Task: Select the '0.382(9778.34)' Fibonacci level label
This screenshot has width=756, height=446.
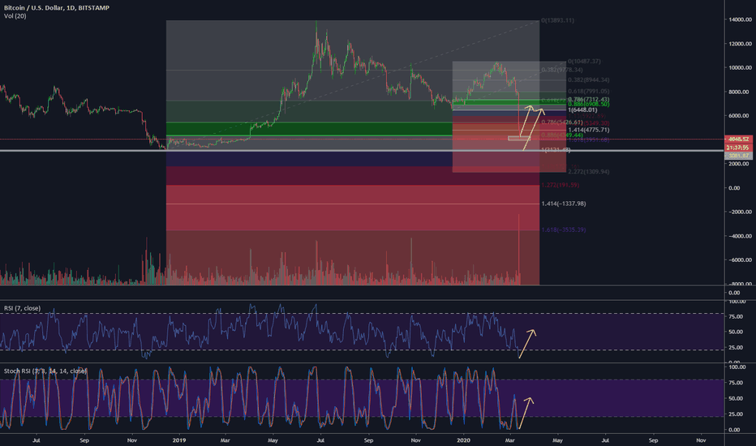Action: click(x=561, y=70)
